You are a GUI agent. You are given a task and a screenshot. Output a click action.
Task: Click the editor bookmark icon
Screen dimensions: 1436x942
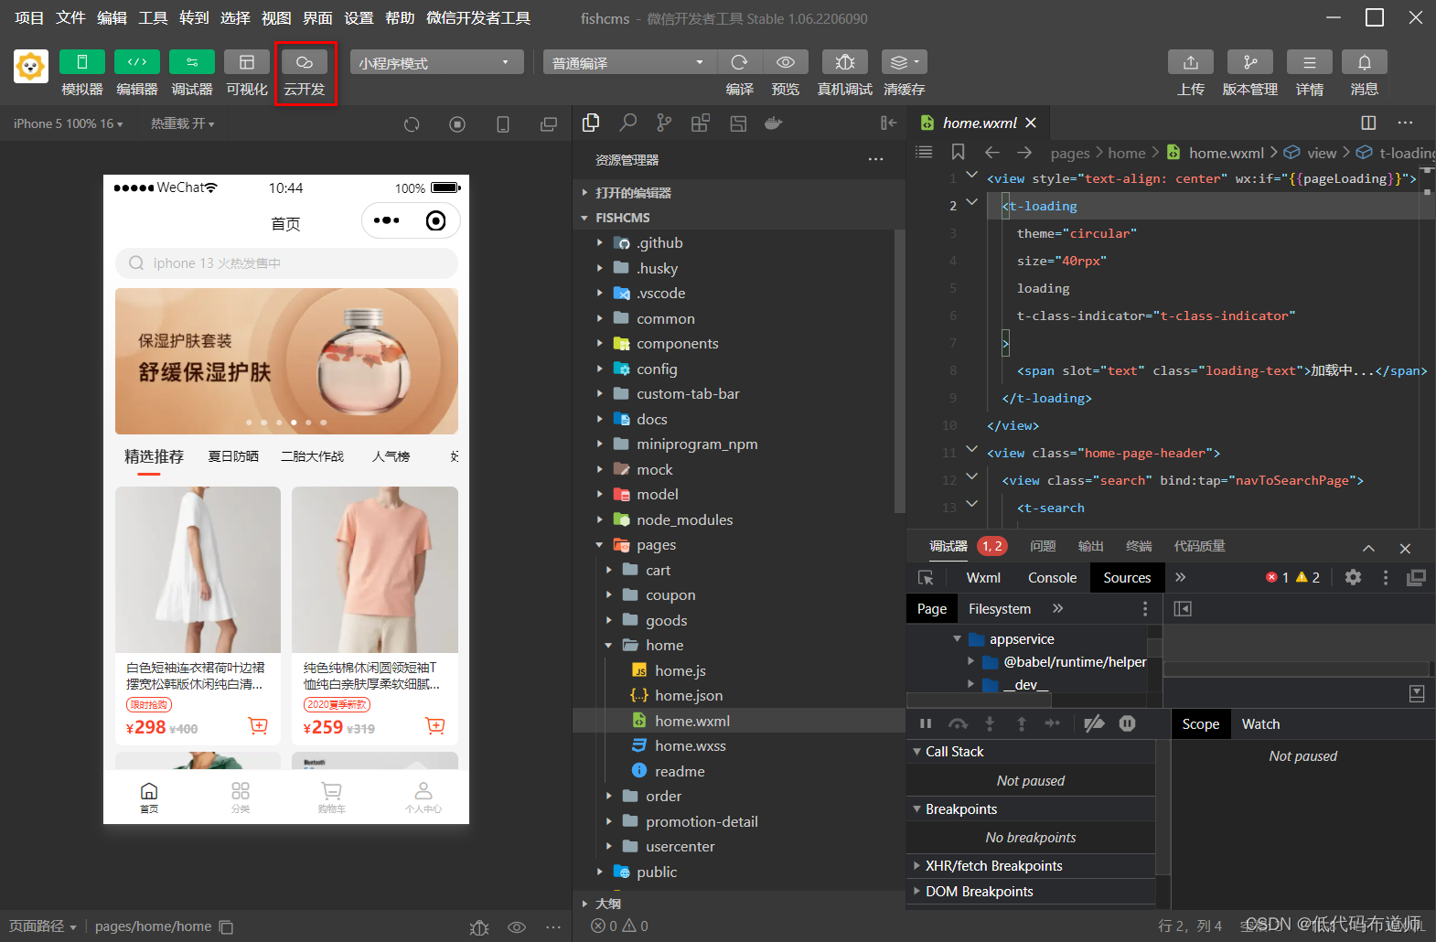[x=958, y=152]
